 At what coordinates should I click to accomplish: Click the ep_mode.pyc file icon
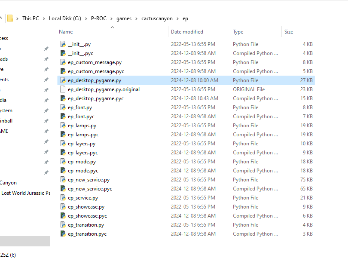[63, 171]
